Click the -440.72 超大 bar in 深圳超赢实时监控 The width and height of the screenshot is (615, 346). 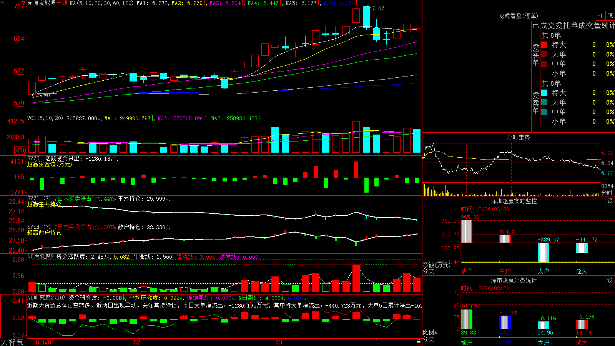[x=582, y=248]
